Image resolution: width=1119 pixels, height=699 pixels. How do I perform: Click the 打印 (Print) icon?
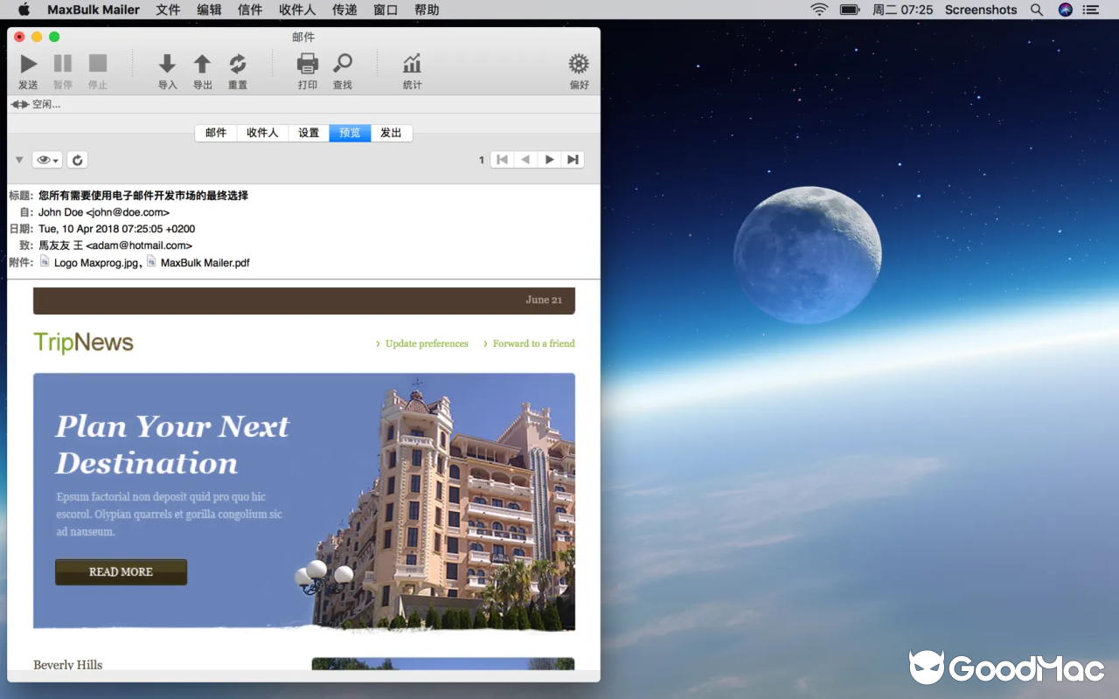click(x=307, y=63)
